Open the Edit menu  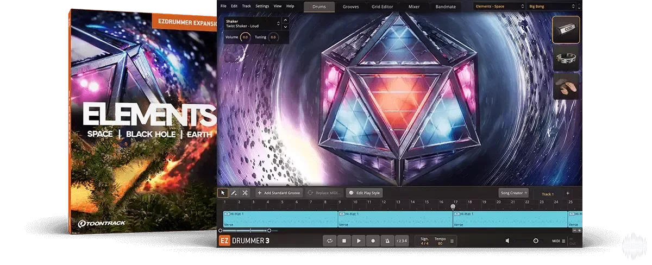[234, 6]
